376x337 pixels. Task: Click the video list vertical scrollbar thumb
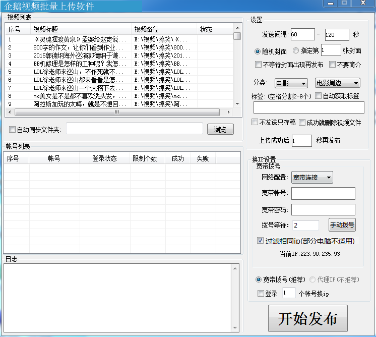pyautogui.click(x=237, y=36)
